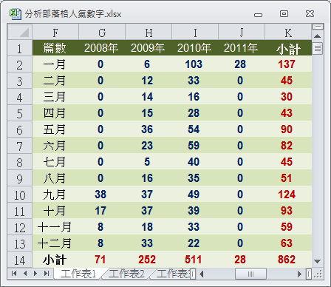
Task: Select column I header
Action: [195, 32]
